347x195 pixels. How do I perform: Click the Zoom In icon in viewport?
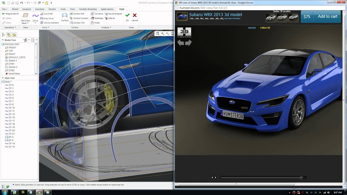[162, 34]
